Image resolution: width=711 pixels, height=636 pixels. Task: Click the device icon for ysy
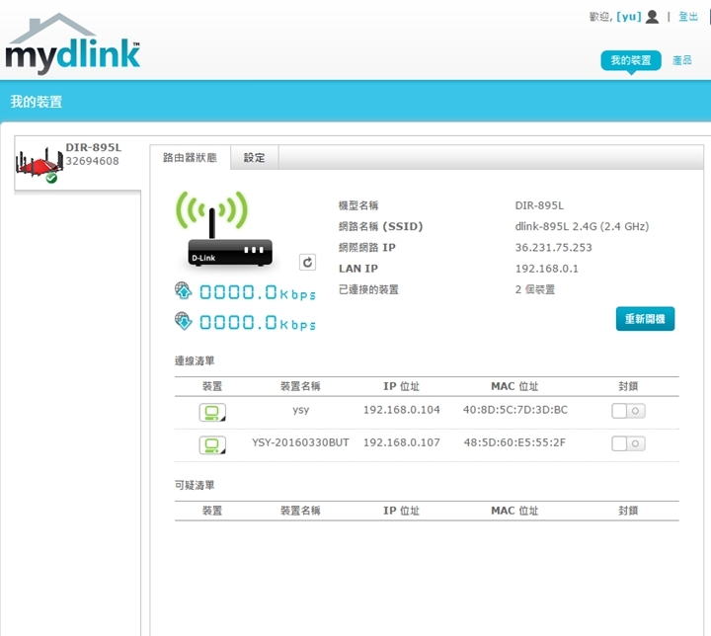coord(212,413)
